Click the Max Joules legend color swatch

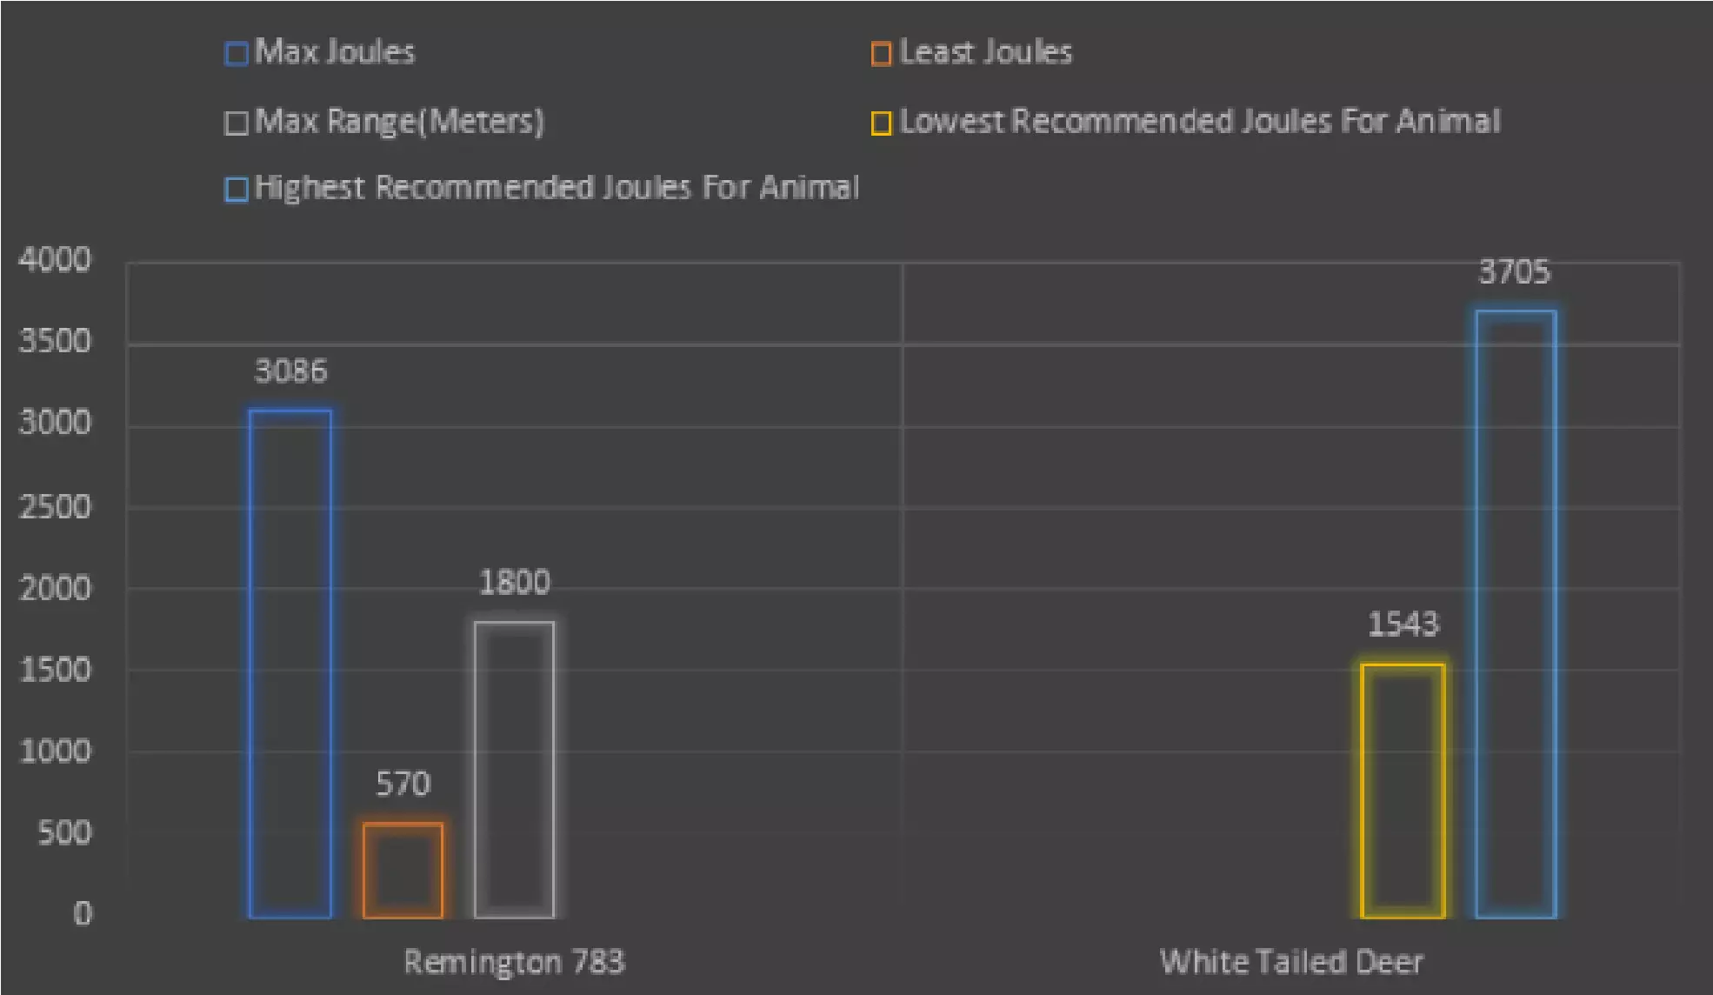[x=237, y=54]
